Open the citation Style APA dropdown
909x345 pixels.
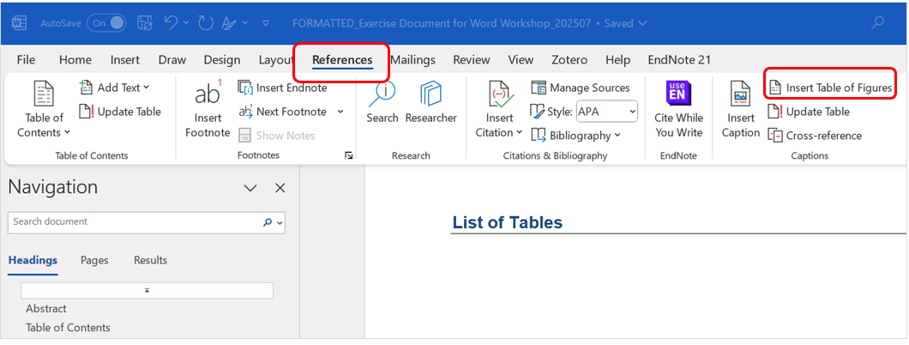pos(607,112)
